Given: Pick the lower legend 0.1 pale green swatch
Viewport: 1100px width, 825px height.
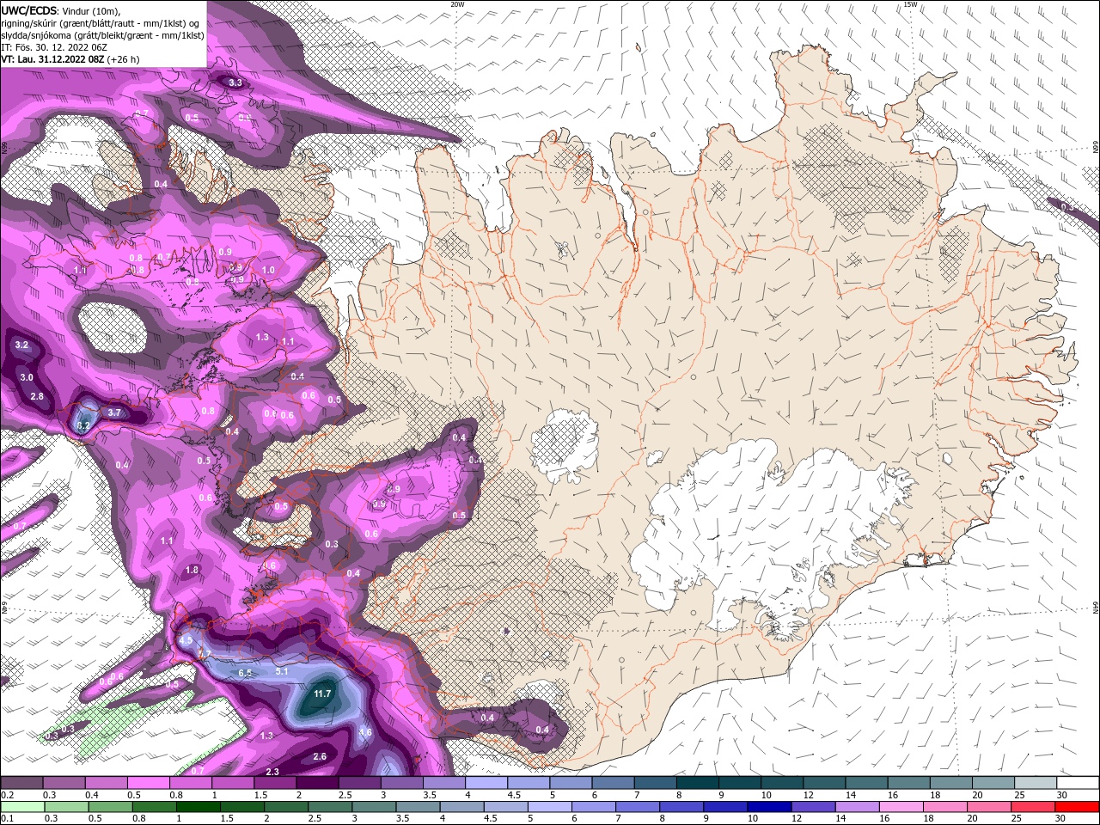Looking at the screenshot, I should (22, 806).
